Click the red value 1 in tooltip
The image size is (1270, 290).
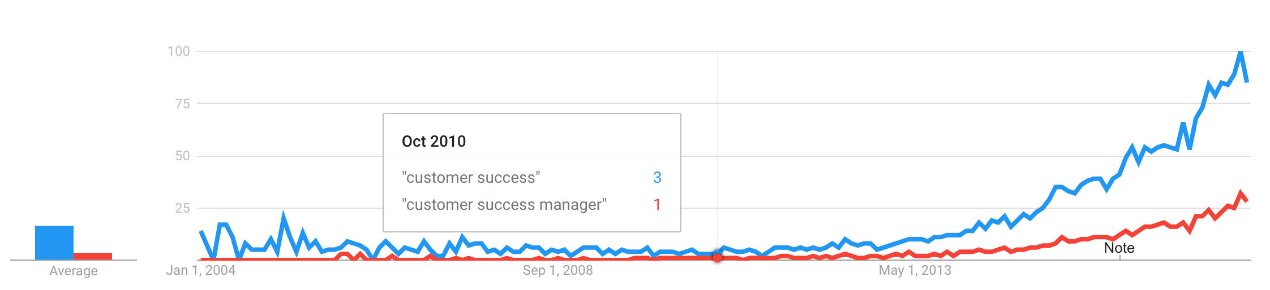click(657, 204)
